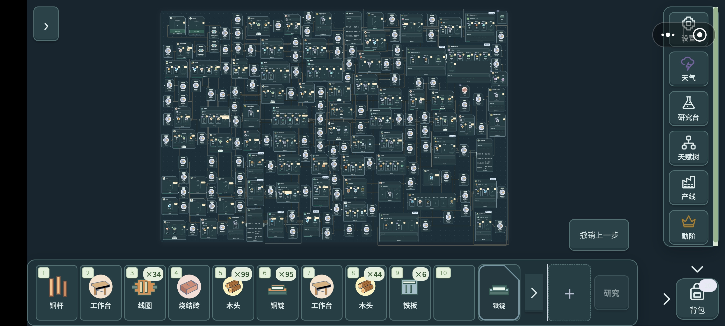Select the 烧结砖 item in slot 4
This screenshot has height=326, width=725.
[189, 293]
